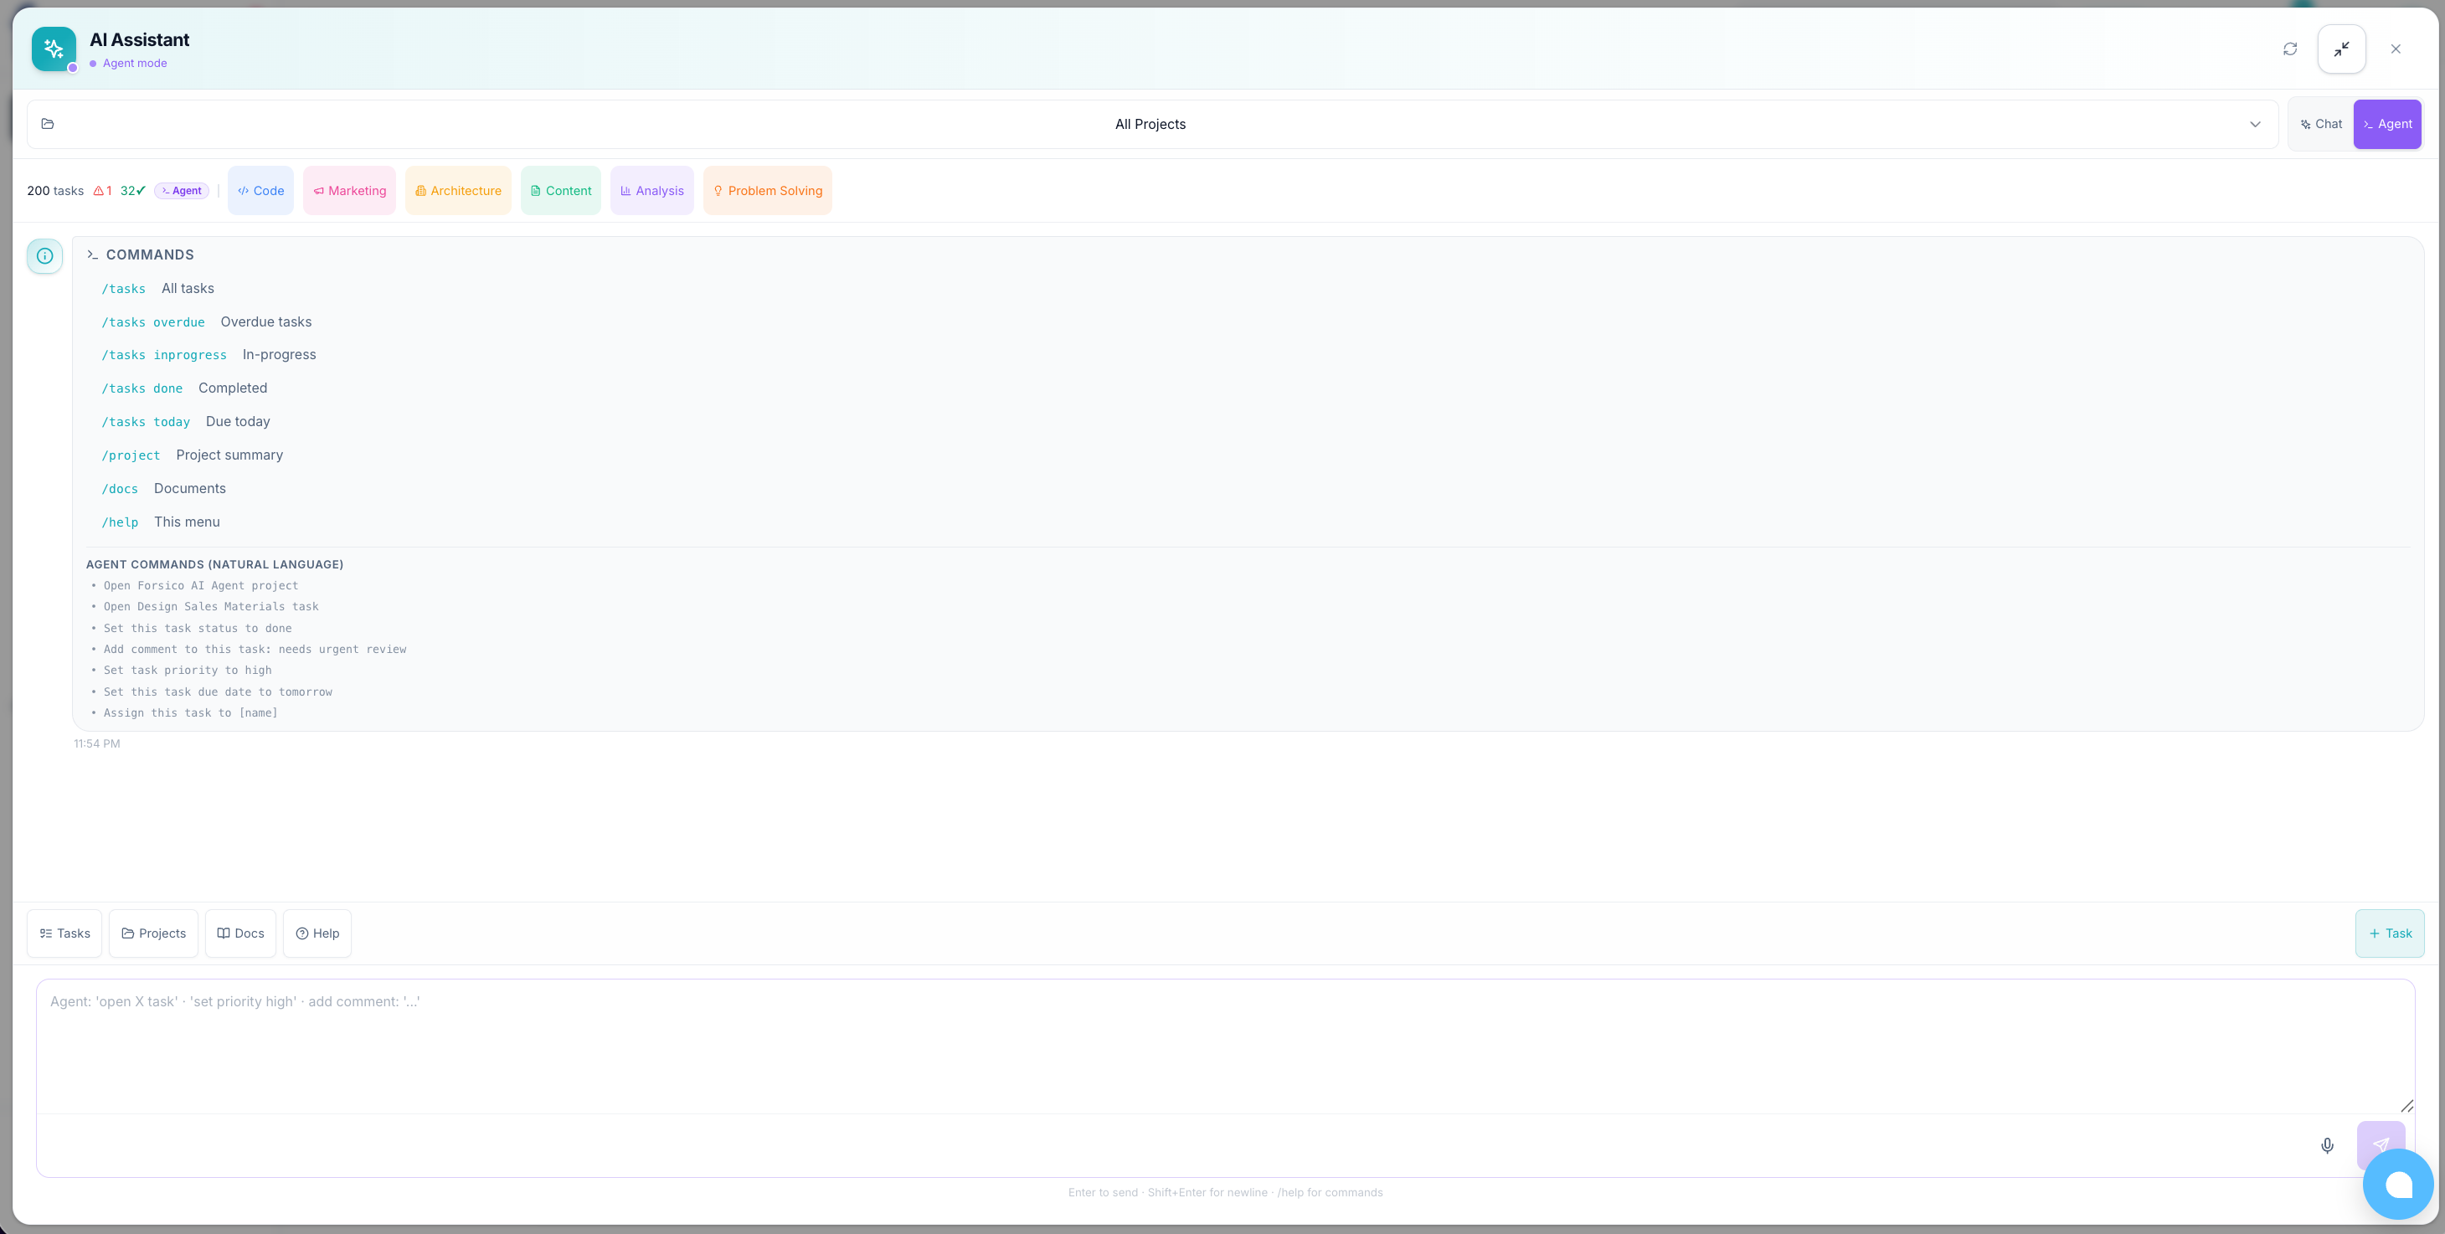Open the All Projects selector
This screenshot has width=2445, height=1234.
pyautogui.click(x=1150, y=125)
